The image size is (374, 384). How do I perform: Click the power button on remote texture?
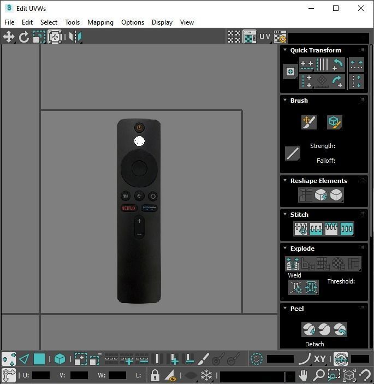pos(139,128)
